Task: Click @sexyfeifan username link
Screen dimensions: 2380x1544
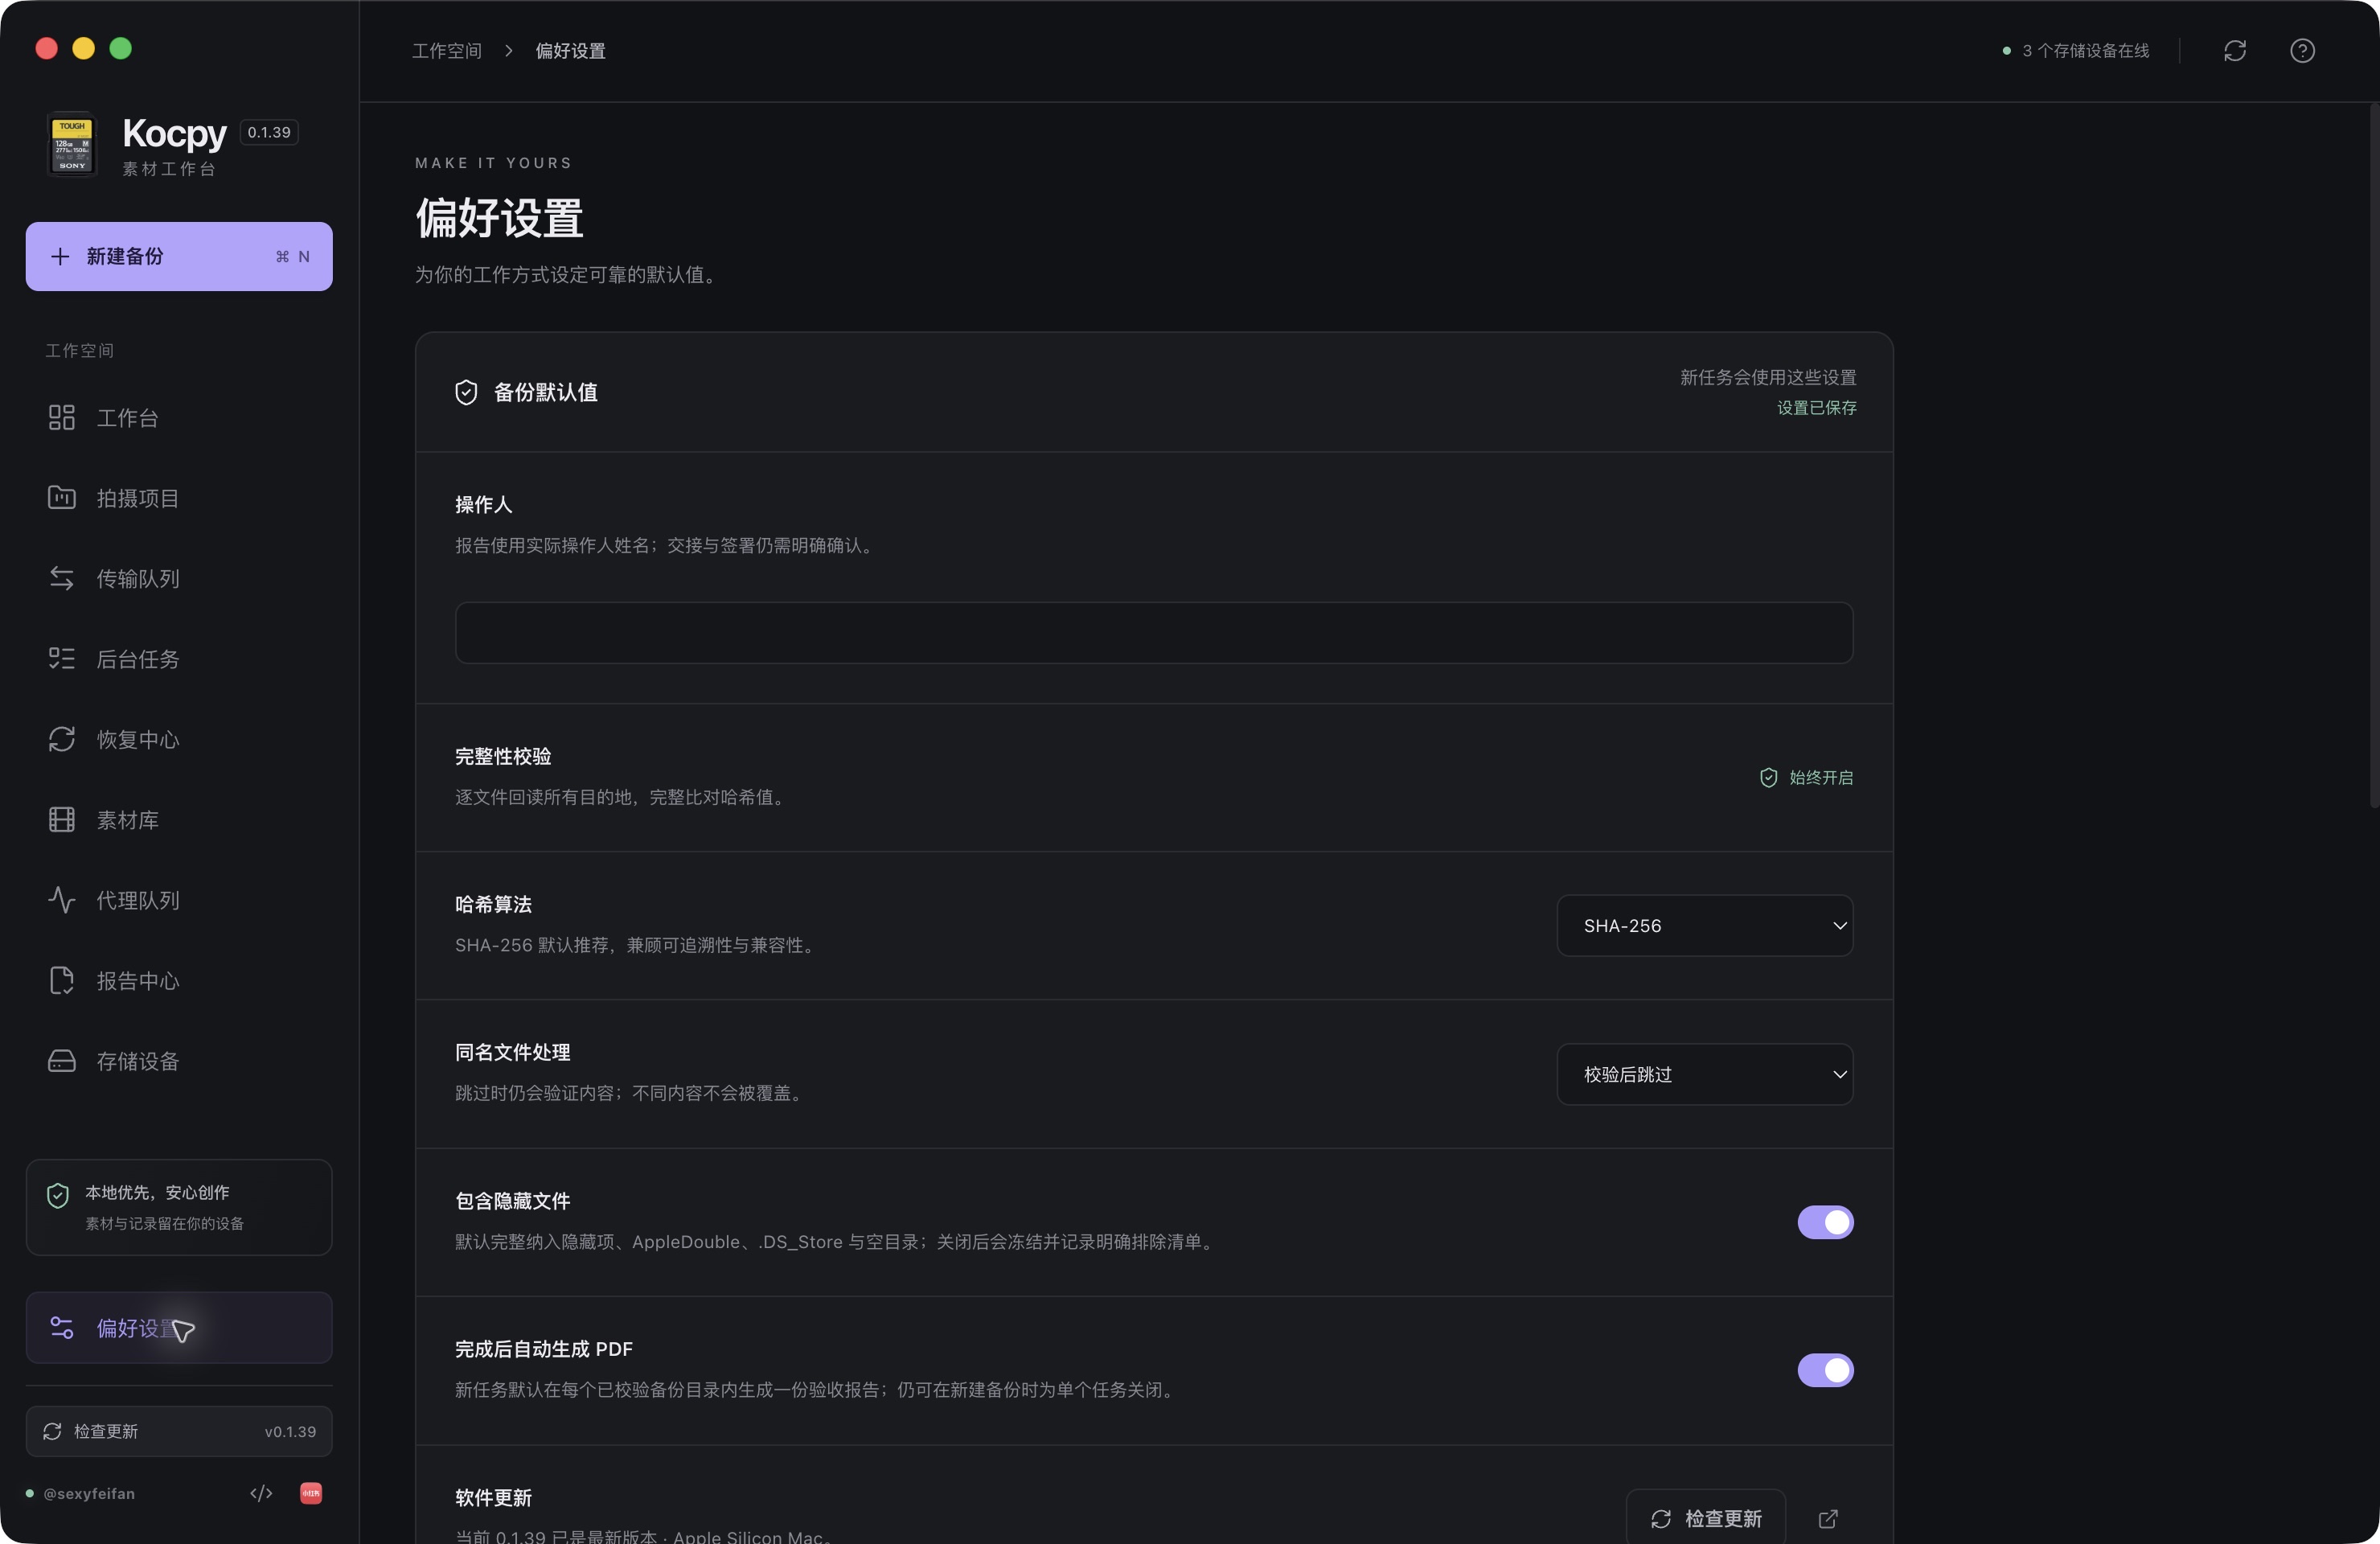Action: click(x=89, y=1493)
